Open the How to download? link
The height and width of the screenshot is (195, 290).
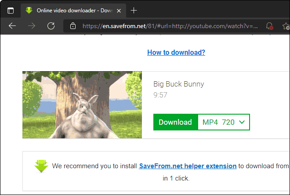176,53
